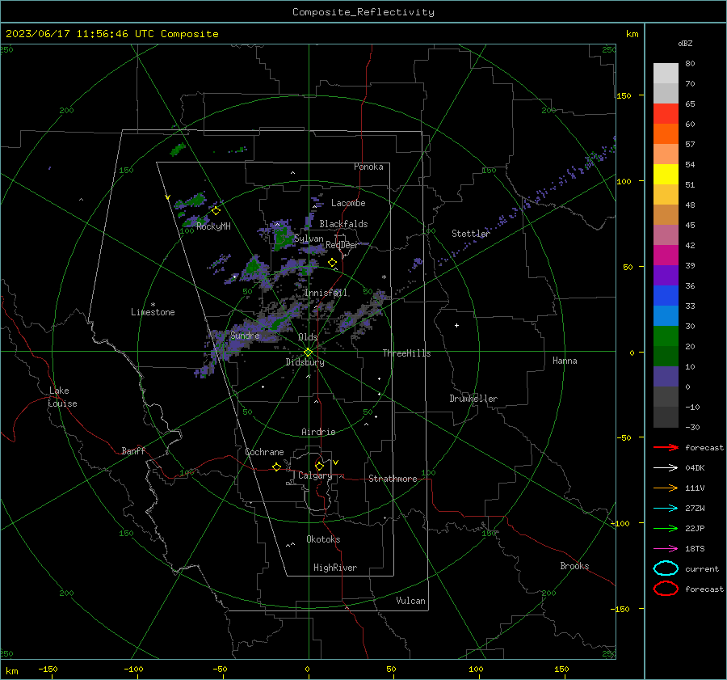Click the Sundre town label
The image size is (727, 680).
(245, 335)
